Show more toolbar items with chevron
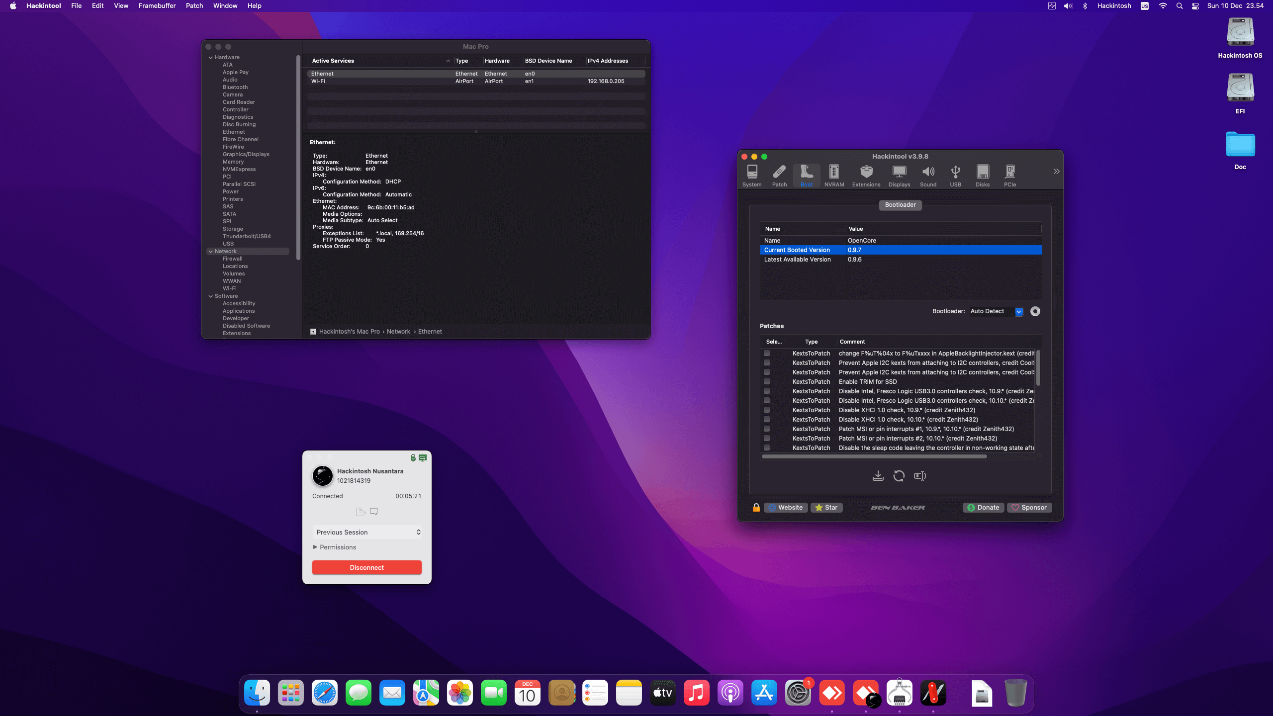 tap(1056, 171)
